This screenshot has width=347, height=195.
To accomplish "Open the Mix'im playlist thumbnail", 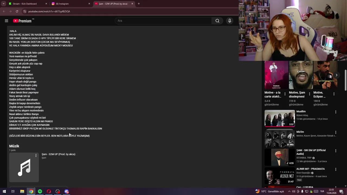I will pyautogui.click(x=280, y=139).
